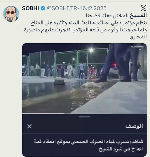Click the last tweet word المجاري

[138, 37]
